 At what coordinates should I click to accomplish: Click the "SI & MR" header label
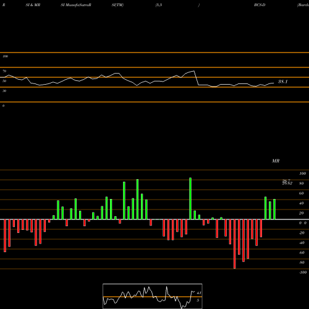(33, 5)
